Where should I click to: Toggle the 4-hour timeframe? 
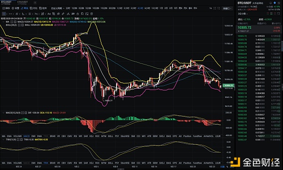point(140,8)
